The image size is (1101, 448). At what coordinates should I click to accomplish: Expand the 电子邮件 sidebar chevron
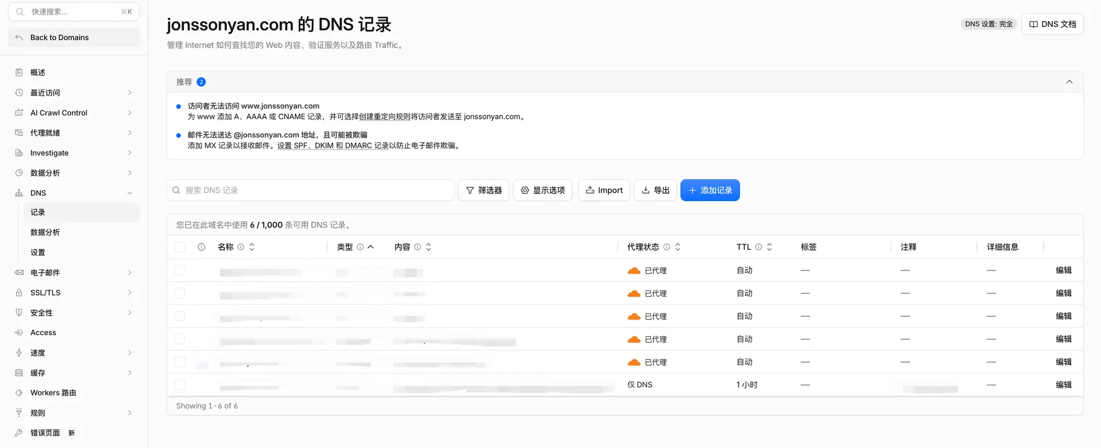(x=130, y=272)
